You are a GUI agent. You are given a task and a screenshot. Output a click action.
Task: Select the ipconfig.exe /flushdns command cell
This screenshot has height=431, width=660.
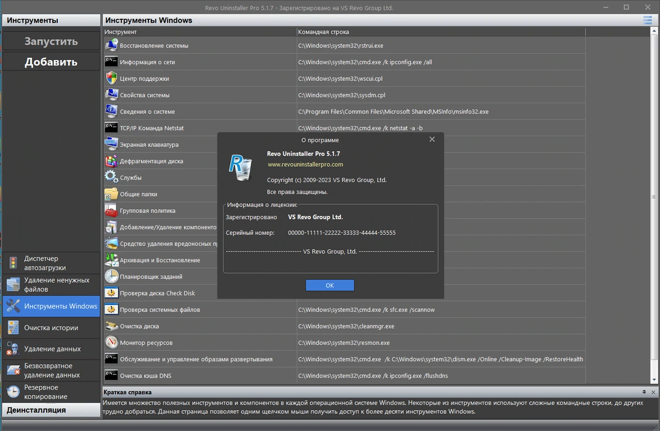(441, 375)
